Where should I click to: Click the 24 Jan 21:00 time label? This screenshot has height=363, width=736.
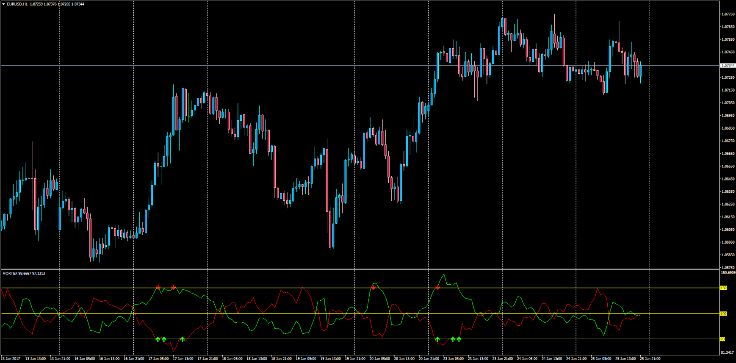[576, 359]
